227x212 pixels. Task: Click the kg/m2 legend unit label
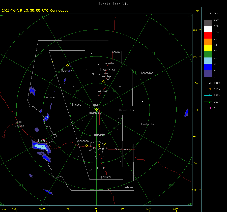pyautogui.click(x=214, y=14)
